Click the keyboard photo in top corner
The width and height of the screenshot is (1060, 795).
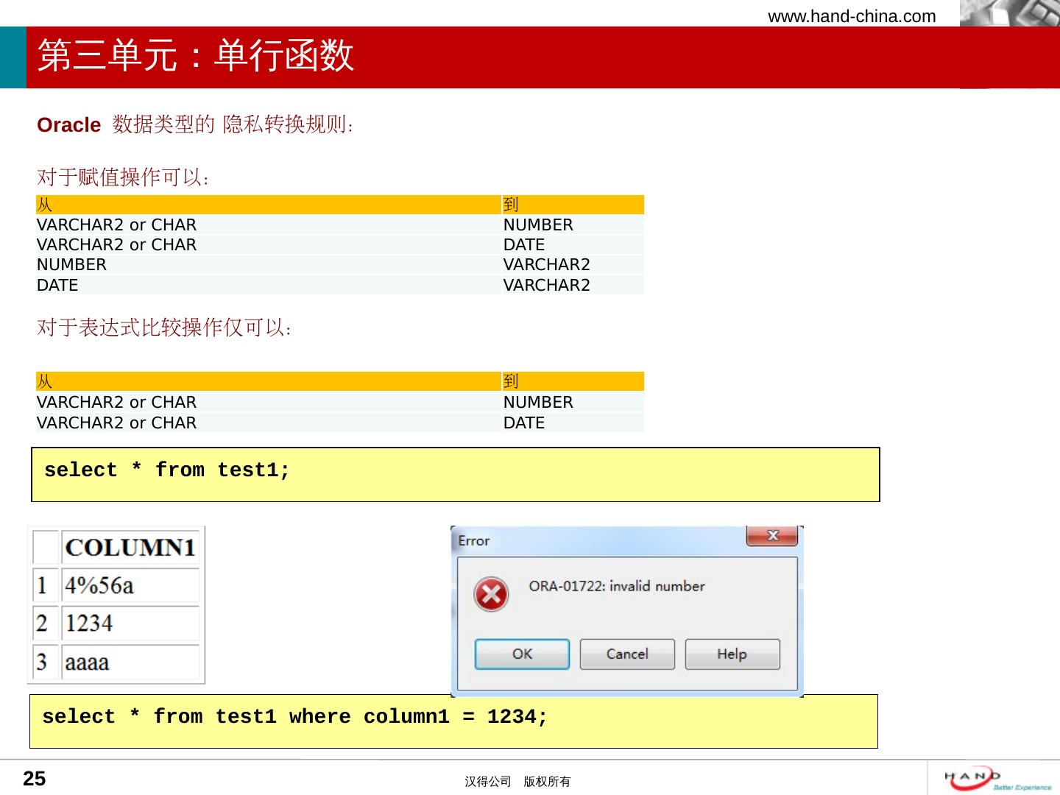pyautogui.click(x=1008, y=13)
